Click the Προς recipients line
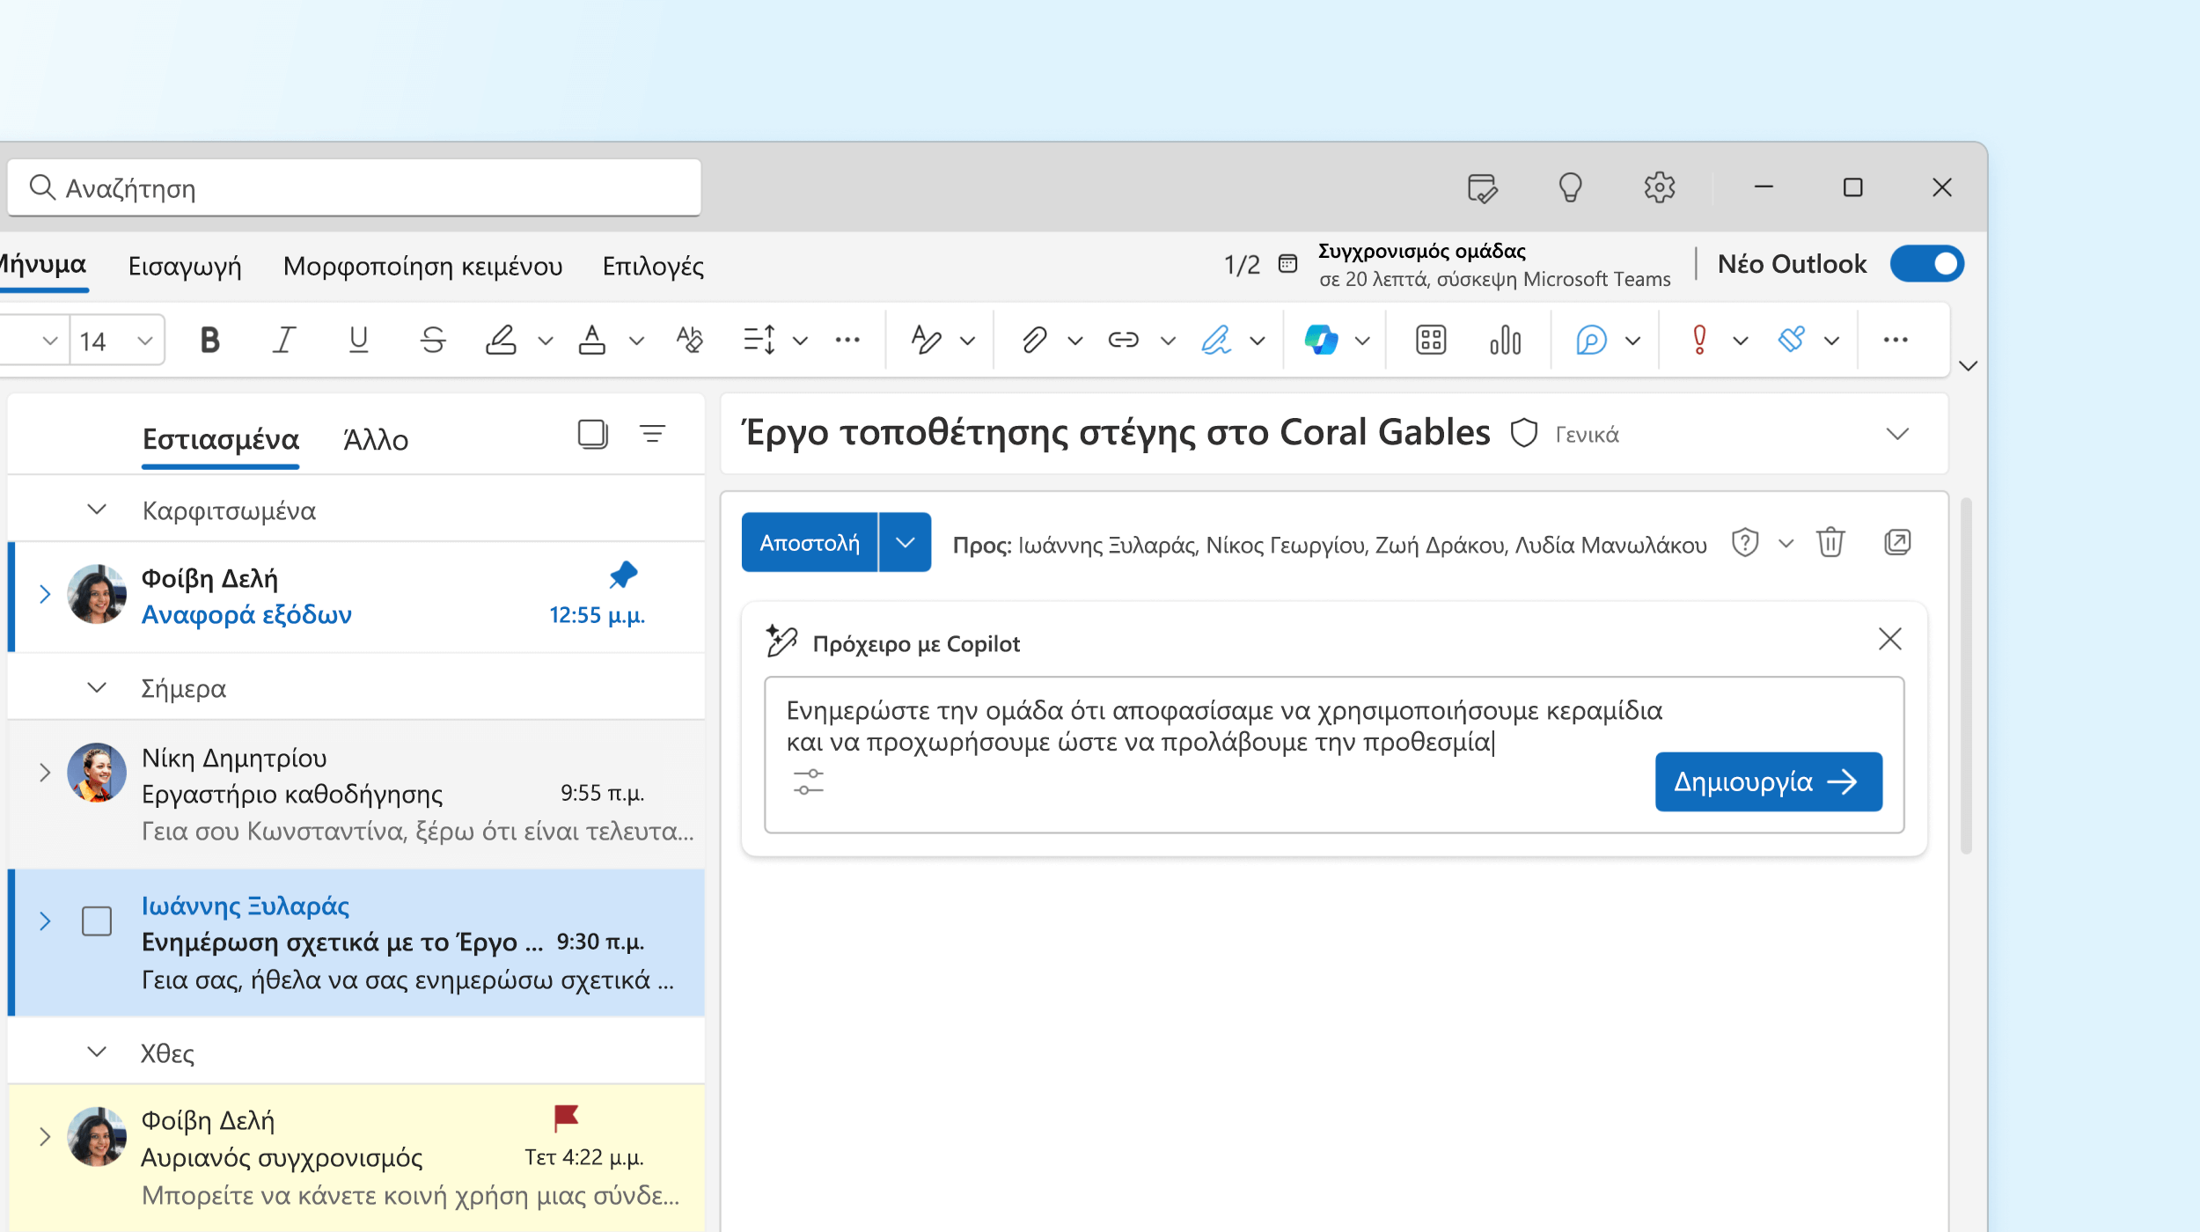The image size is (2200, 1232). [1330, 546]
